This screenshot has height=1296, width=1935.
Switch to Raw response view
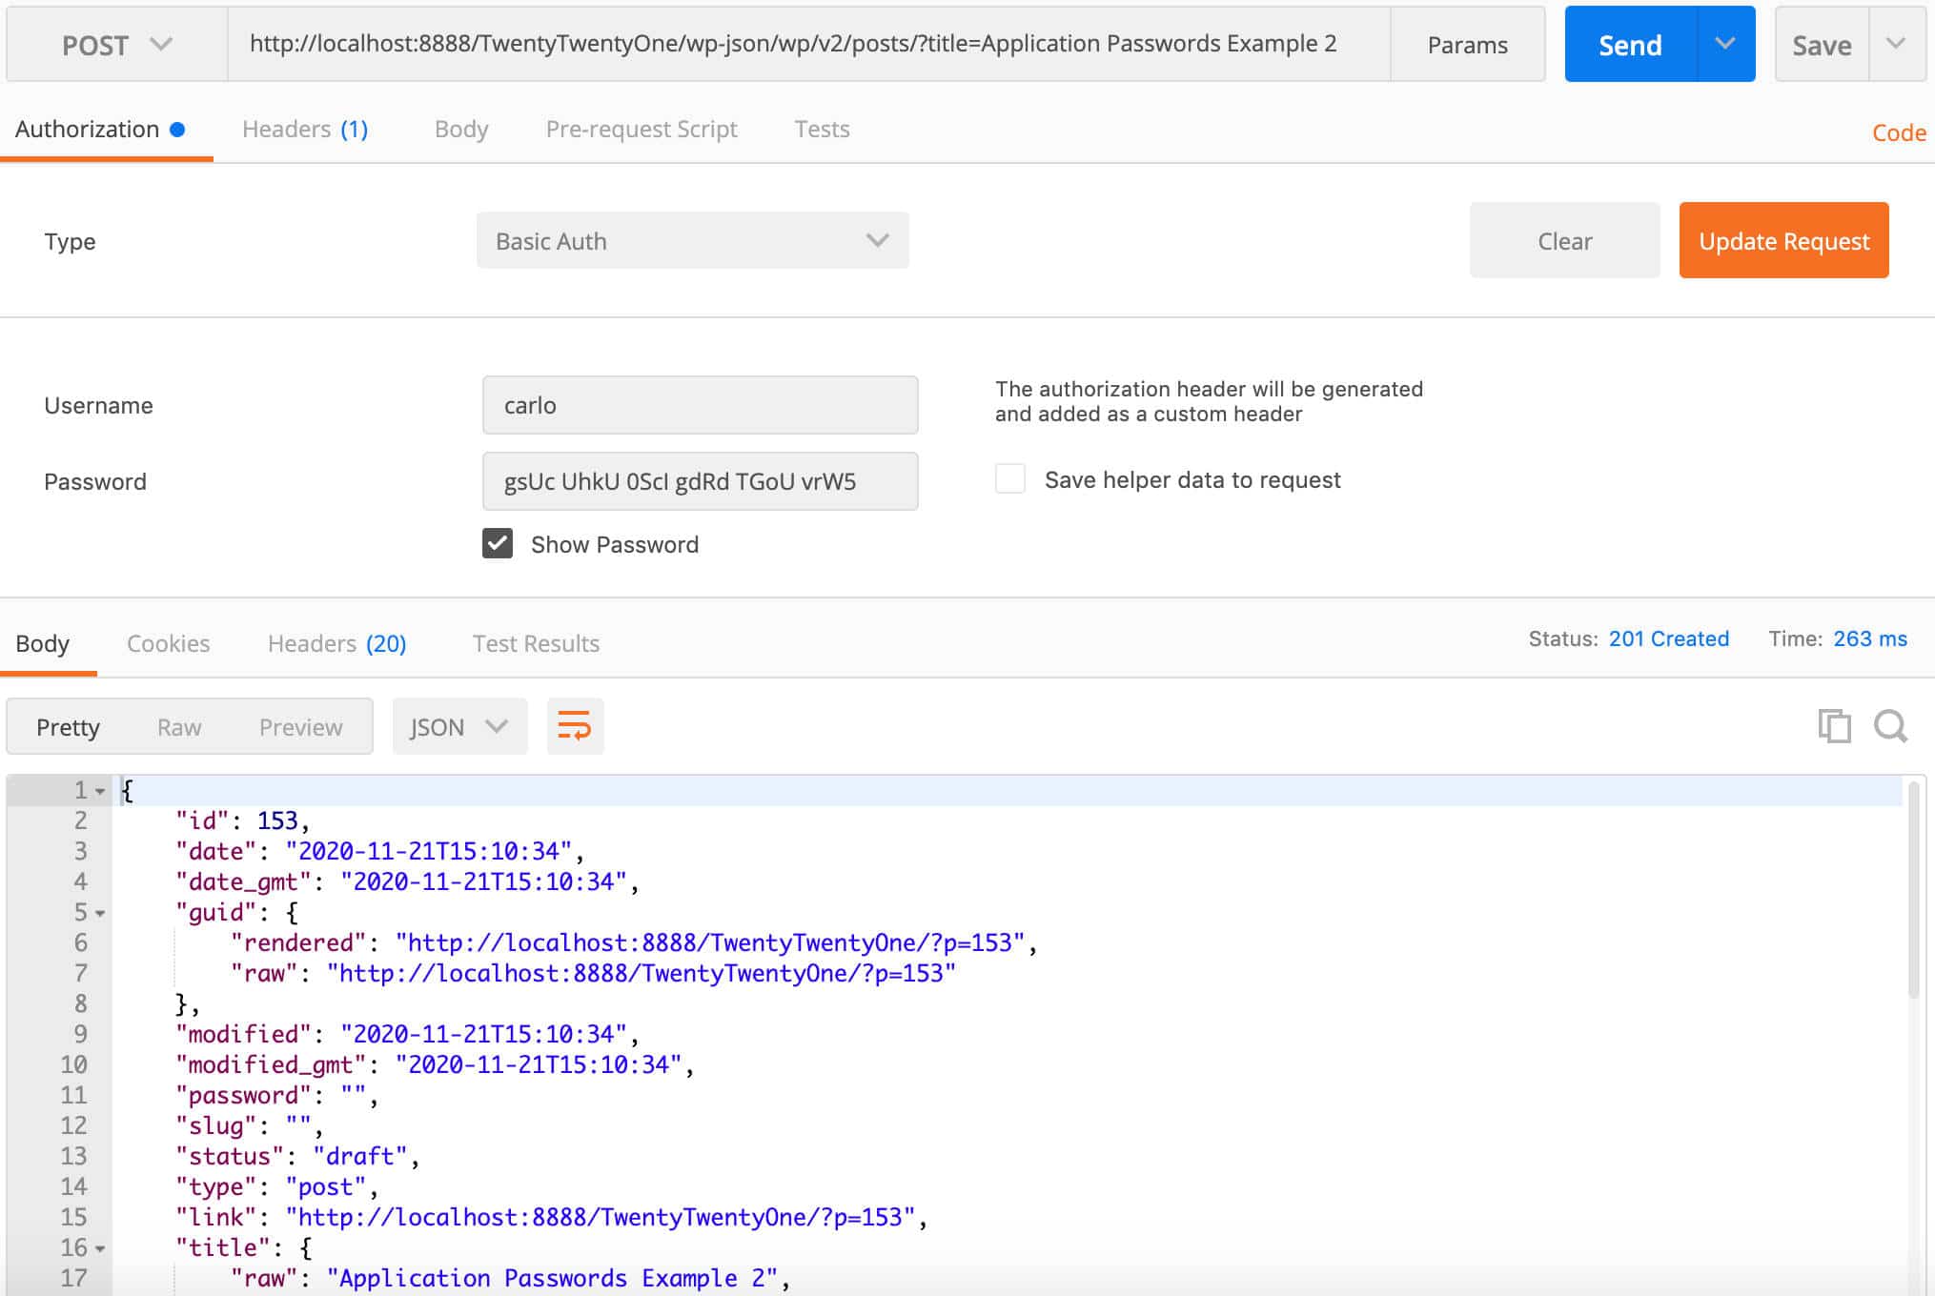(178, 726)
